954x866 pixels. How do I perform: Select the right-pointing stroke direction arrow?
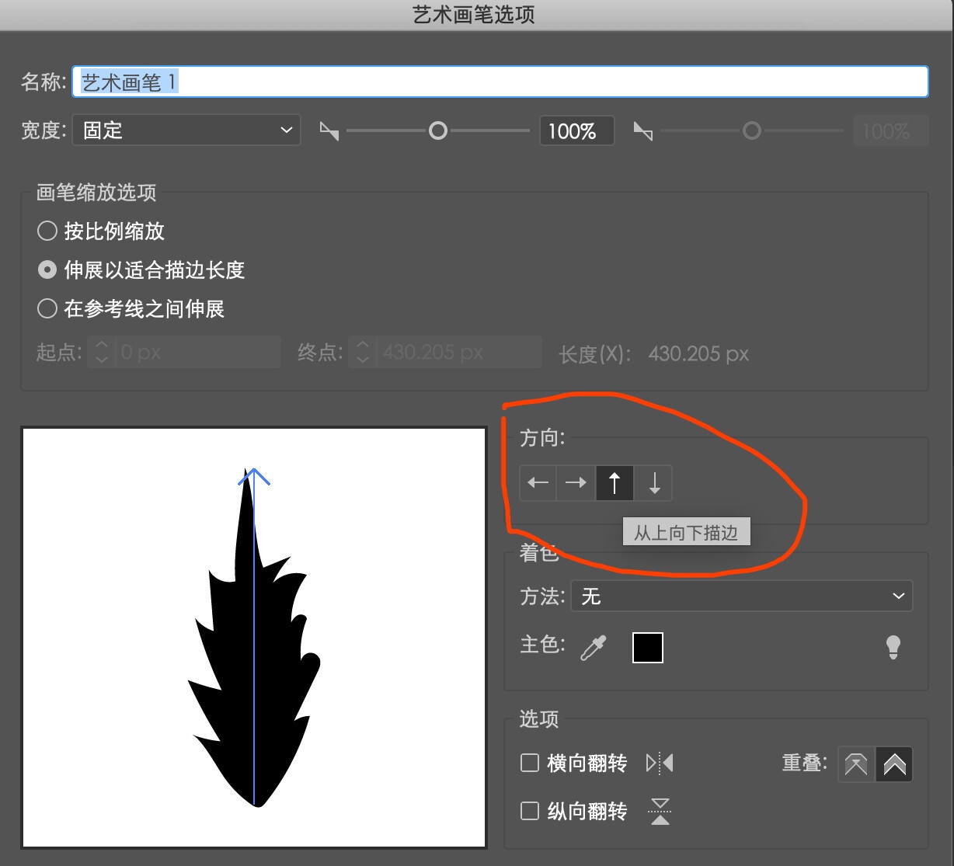tap(576, 483)
